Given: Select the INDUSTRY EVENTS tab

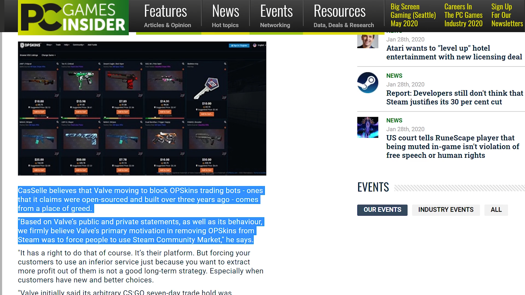Looking at the screenshot, I should [446, 210].
